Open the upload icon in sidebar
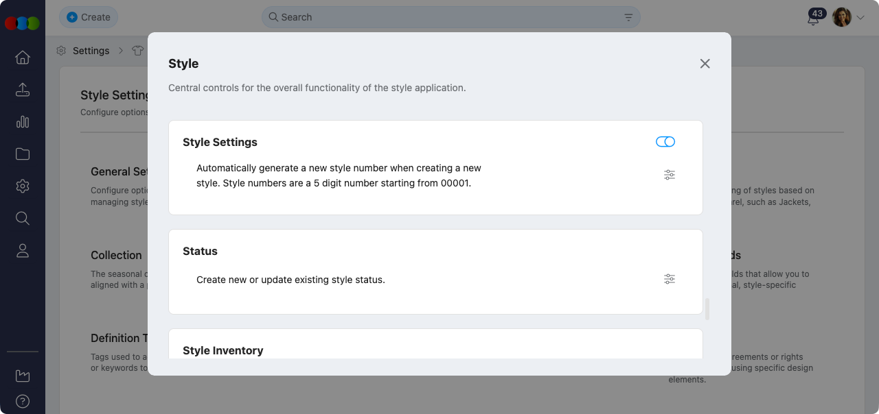 click(x=23, y=90)
